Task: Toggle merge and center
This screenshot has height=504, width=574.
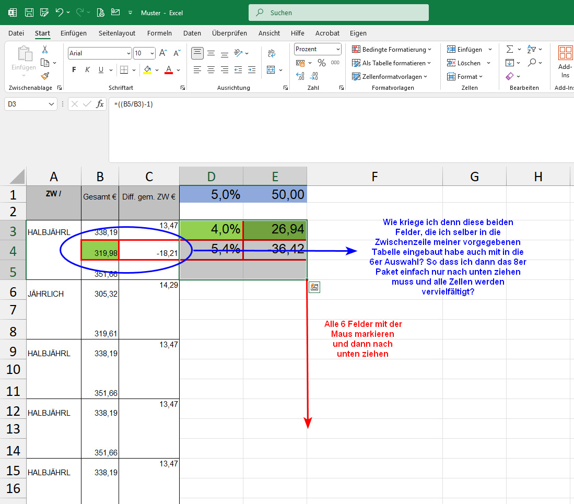Action: click(x=271, y=69)
